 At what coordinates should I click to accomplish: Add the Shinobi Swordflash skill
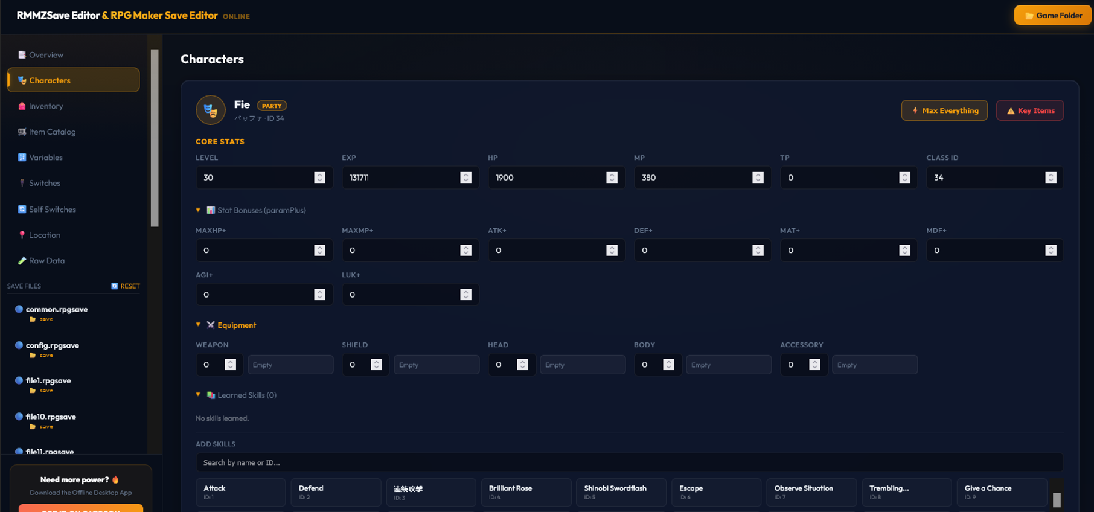(x=621, y=492)
